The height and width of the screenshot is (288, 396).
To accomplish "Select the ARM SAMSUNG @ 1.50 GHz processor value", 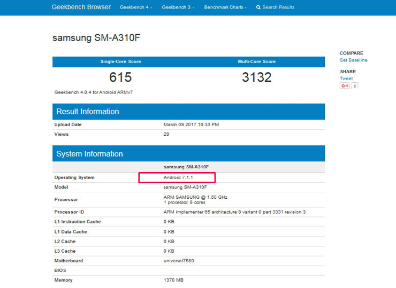I will 195,197.
